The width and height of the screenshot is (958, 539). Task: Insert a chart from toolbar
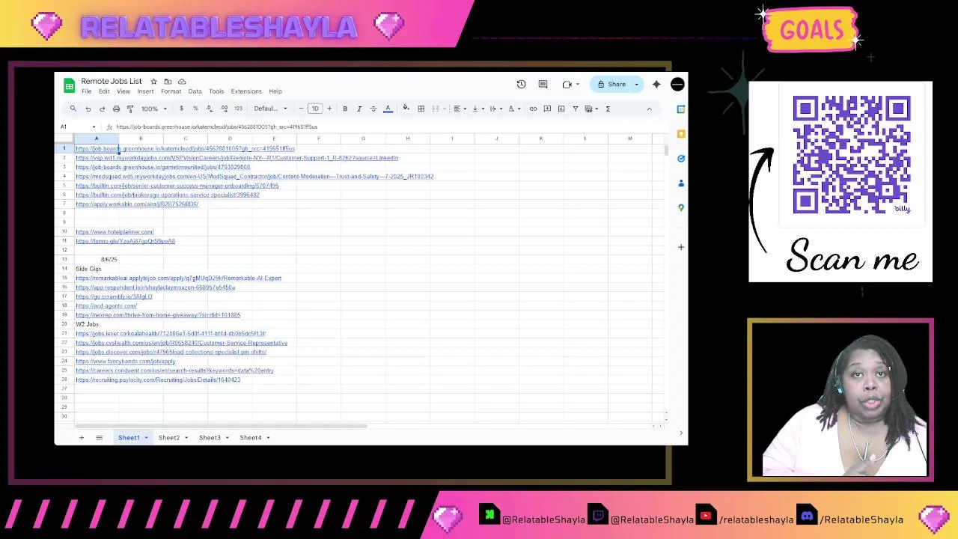[561, 109]
